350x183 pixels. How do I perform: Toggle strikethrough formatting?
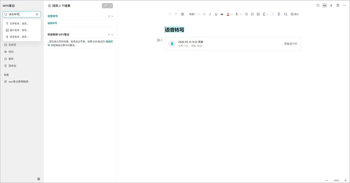(222, 14)
